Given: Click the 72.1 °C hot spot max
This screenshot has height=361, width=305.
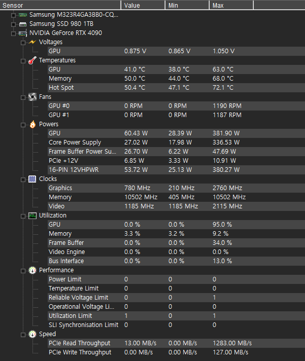Looking at the screenshot, I should click(223, 88).
